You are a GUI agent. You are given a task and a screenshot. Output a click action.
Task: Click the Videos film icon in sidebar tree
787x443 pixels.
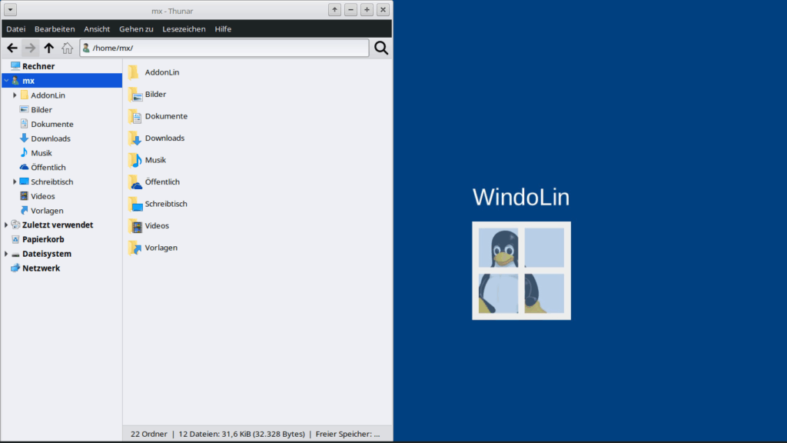24,196
